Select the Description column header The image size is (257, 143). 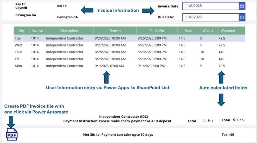69,31
